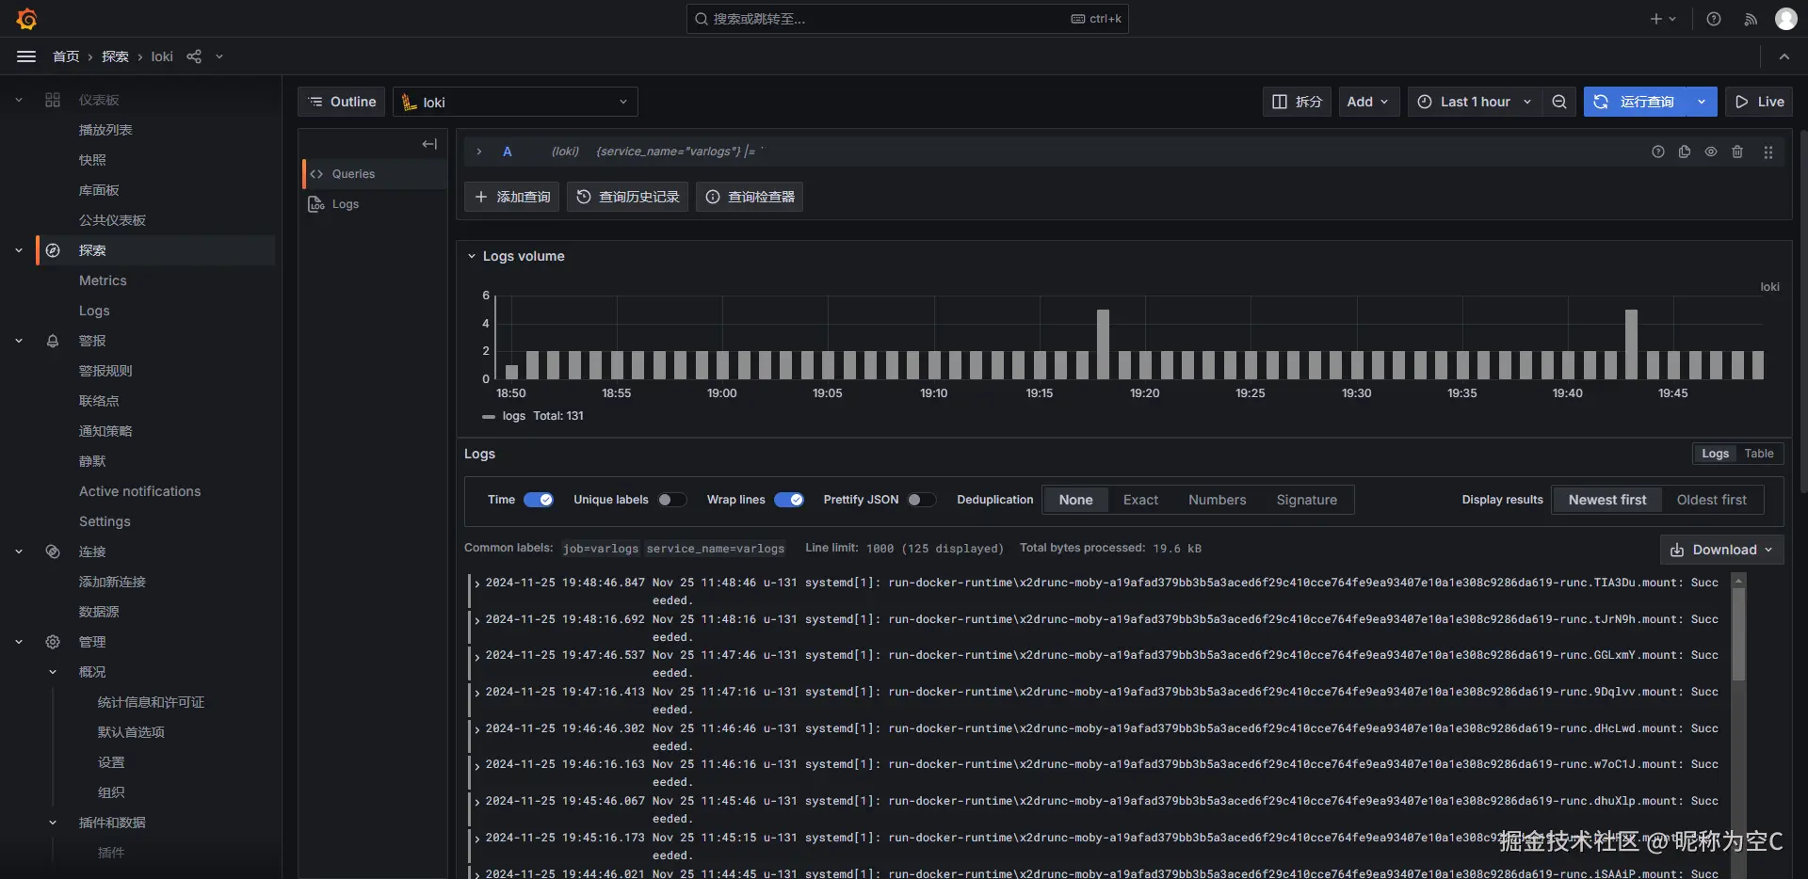
Task: Disable the Time toggle switch
Action: (539, 500)
